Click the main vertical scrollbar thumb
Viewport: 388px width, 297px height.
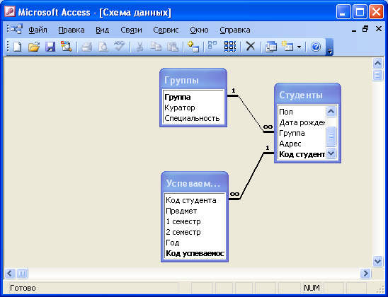pyautogui.click(x=377, y=75)
